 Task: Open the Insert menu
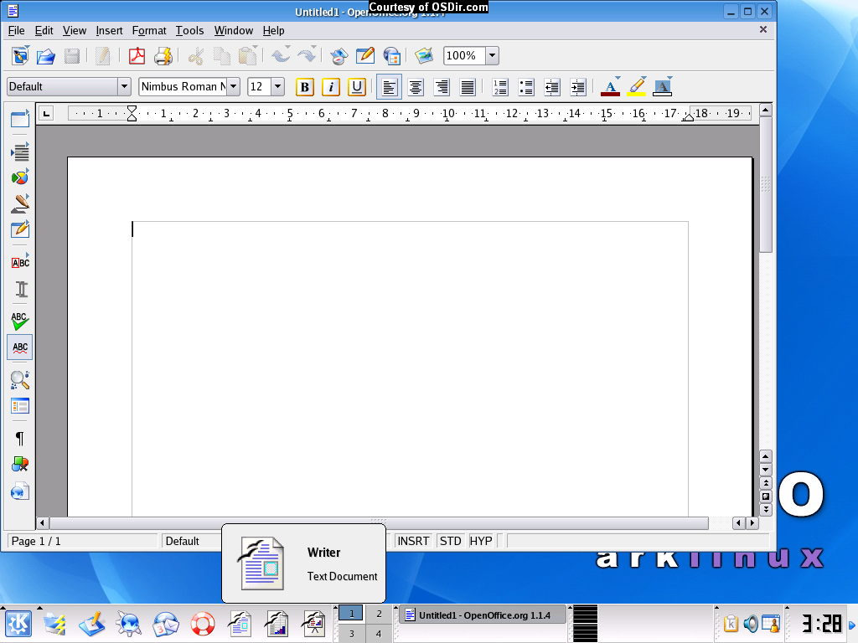(x=110, y=31)
